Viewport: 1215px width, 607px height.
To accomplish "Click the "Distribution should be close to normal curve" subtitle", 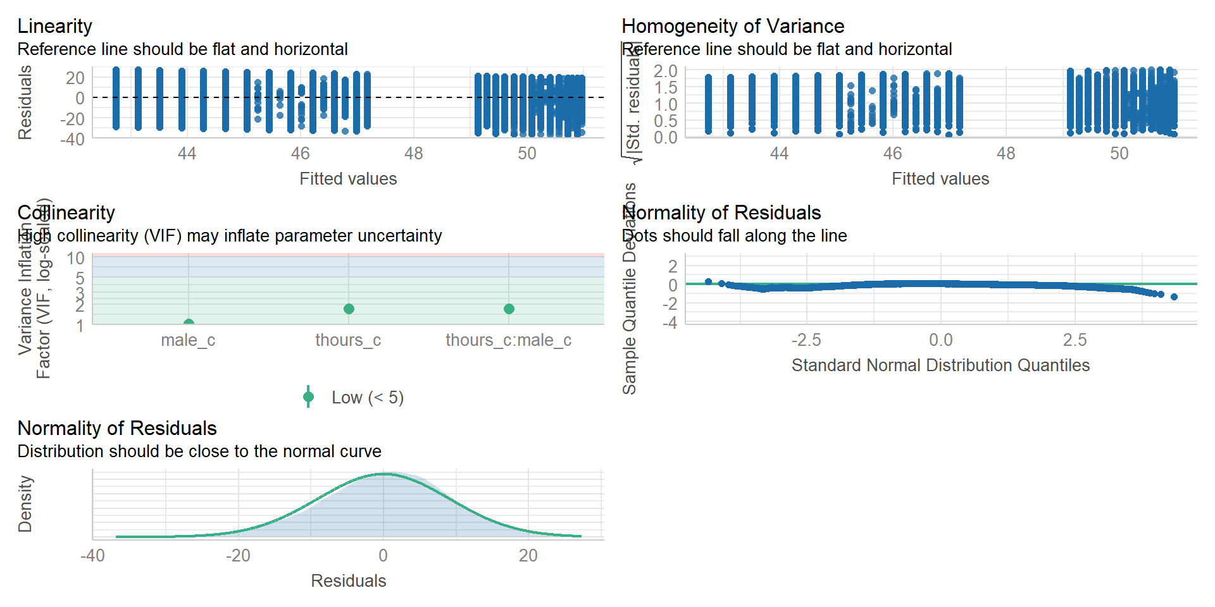I will [199, 451].
